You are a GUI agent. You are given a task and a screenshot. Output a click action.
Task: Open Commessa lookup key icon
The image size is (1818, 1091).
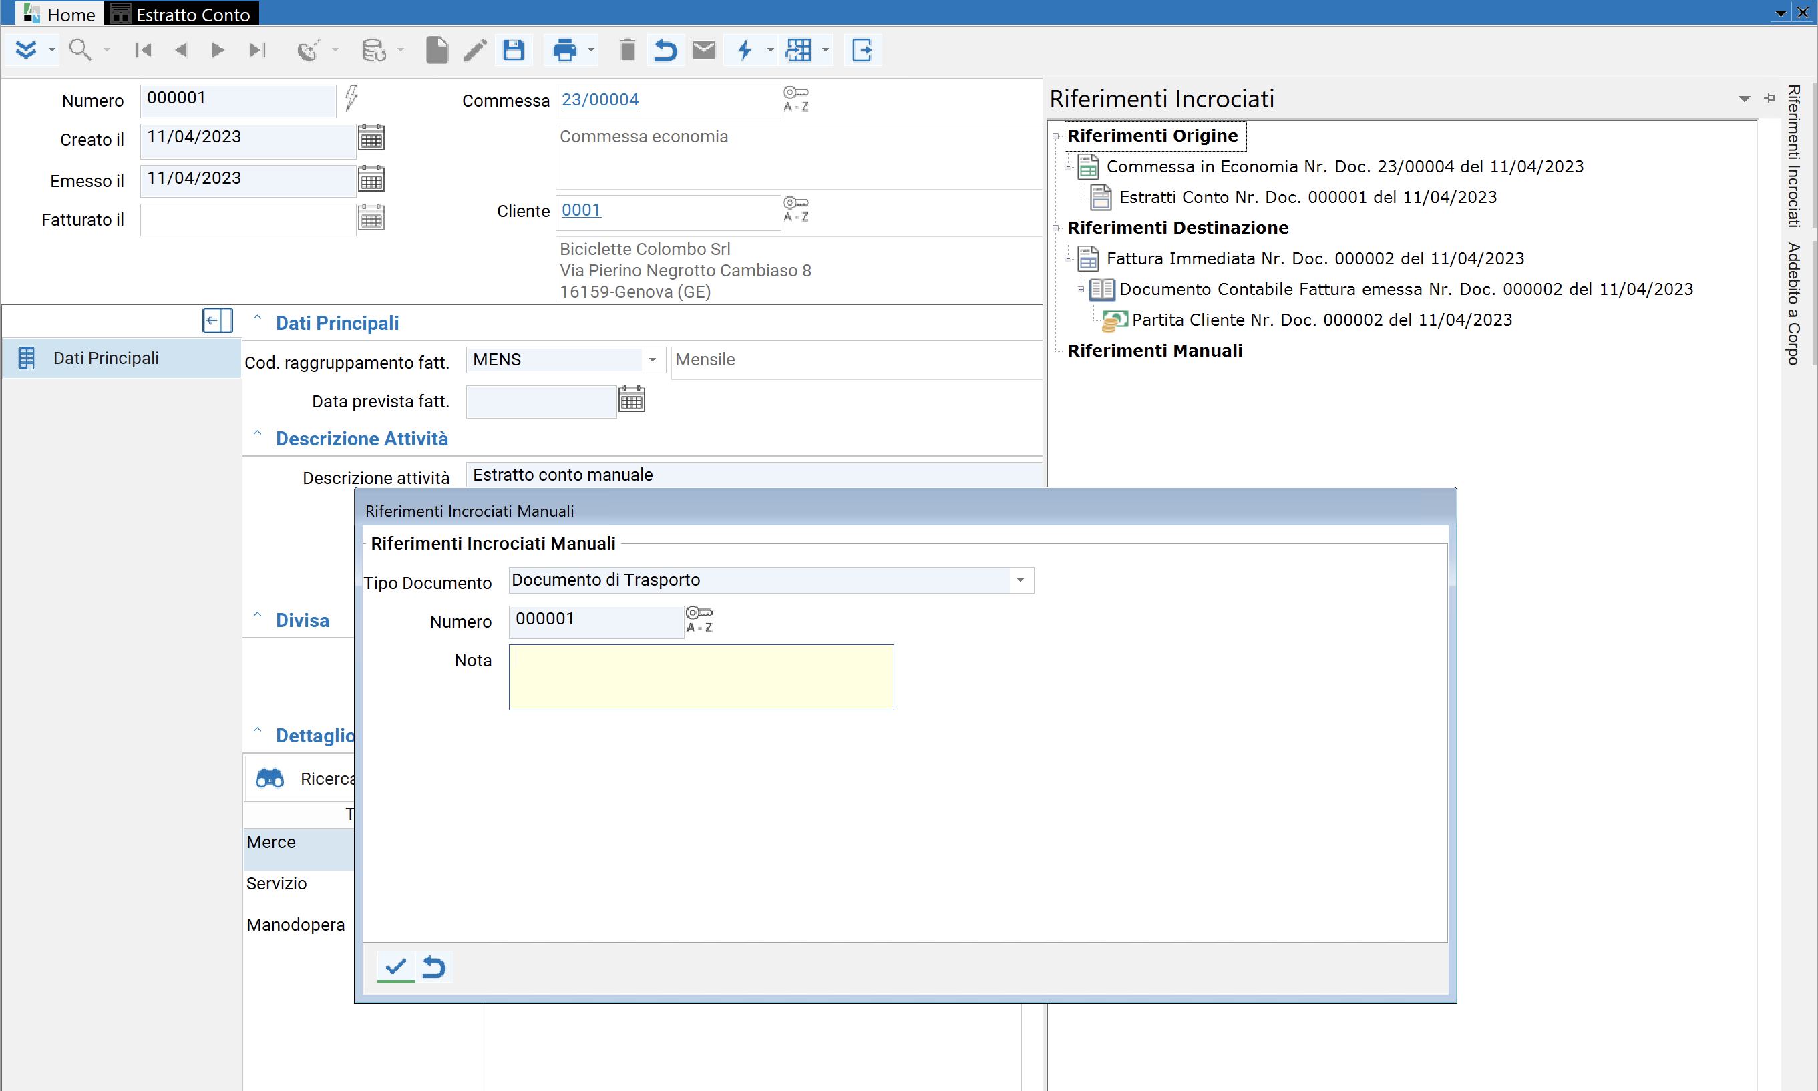pyautogui.click(x=795, y=99)
